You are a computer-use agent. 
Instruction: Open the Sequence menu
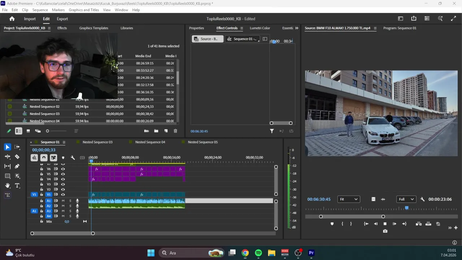point(40,10)
